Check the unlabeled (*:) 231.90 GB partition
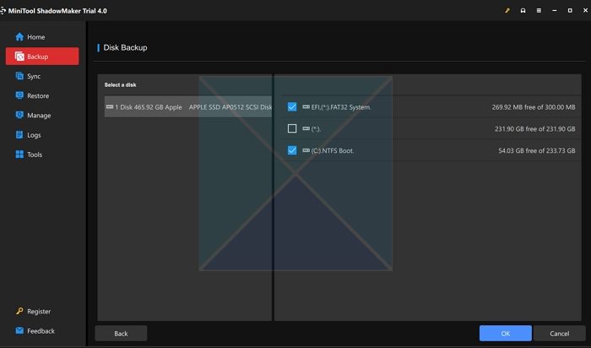 (x=292, y=128)
